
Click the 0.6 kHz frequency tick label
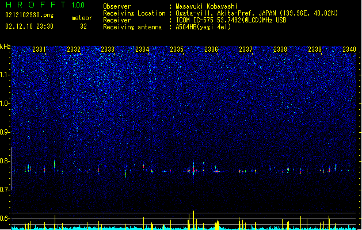click(5, 218)
